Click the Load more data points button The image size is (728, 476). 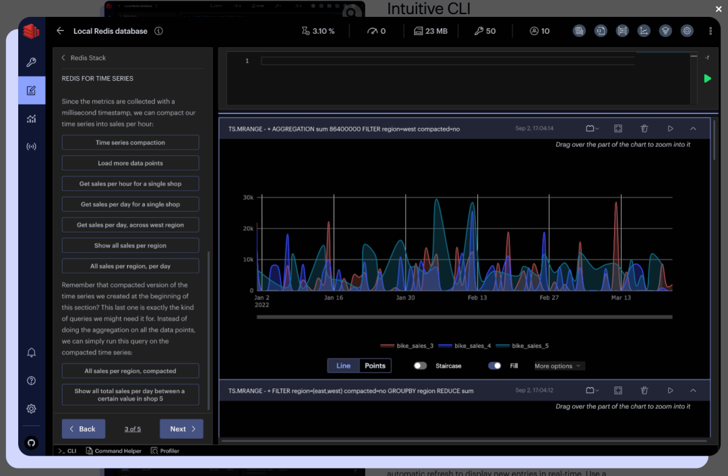tap(131, 163)
